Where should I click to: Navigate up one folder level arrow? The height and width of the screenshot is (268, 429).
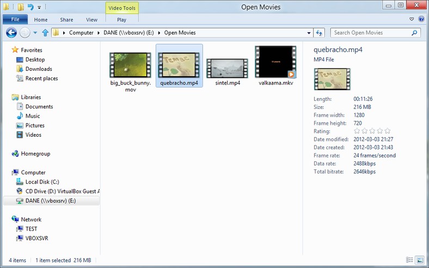(45, 33)
